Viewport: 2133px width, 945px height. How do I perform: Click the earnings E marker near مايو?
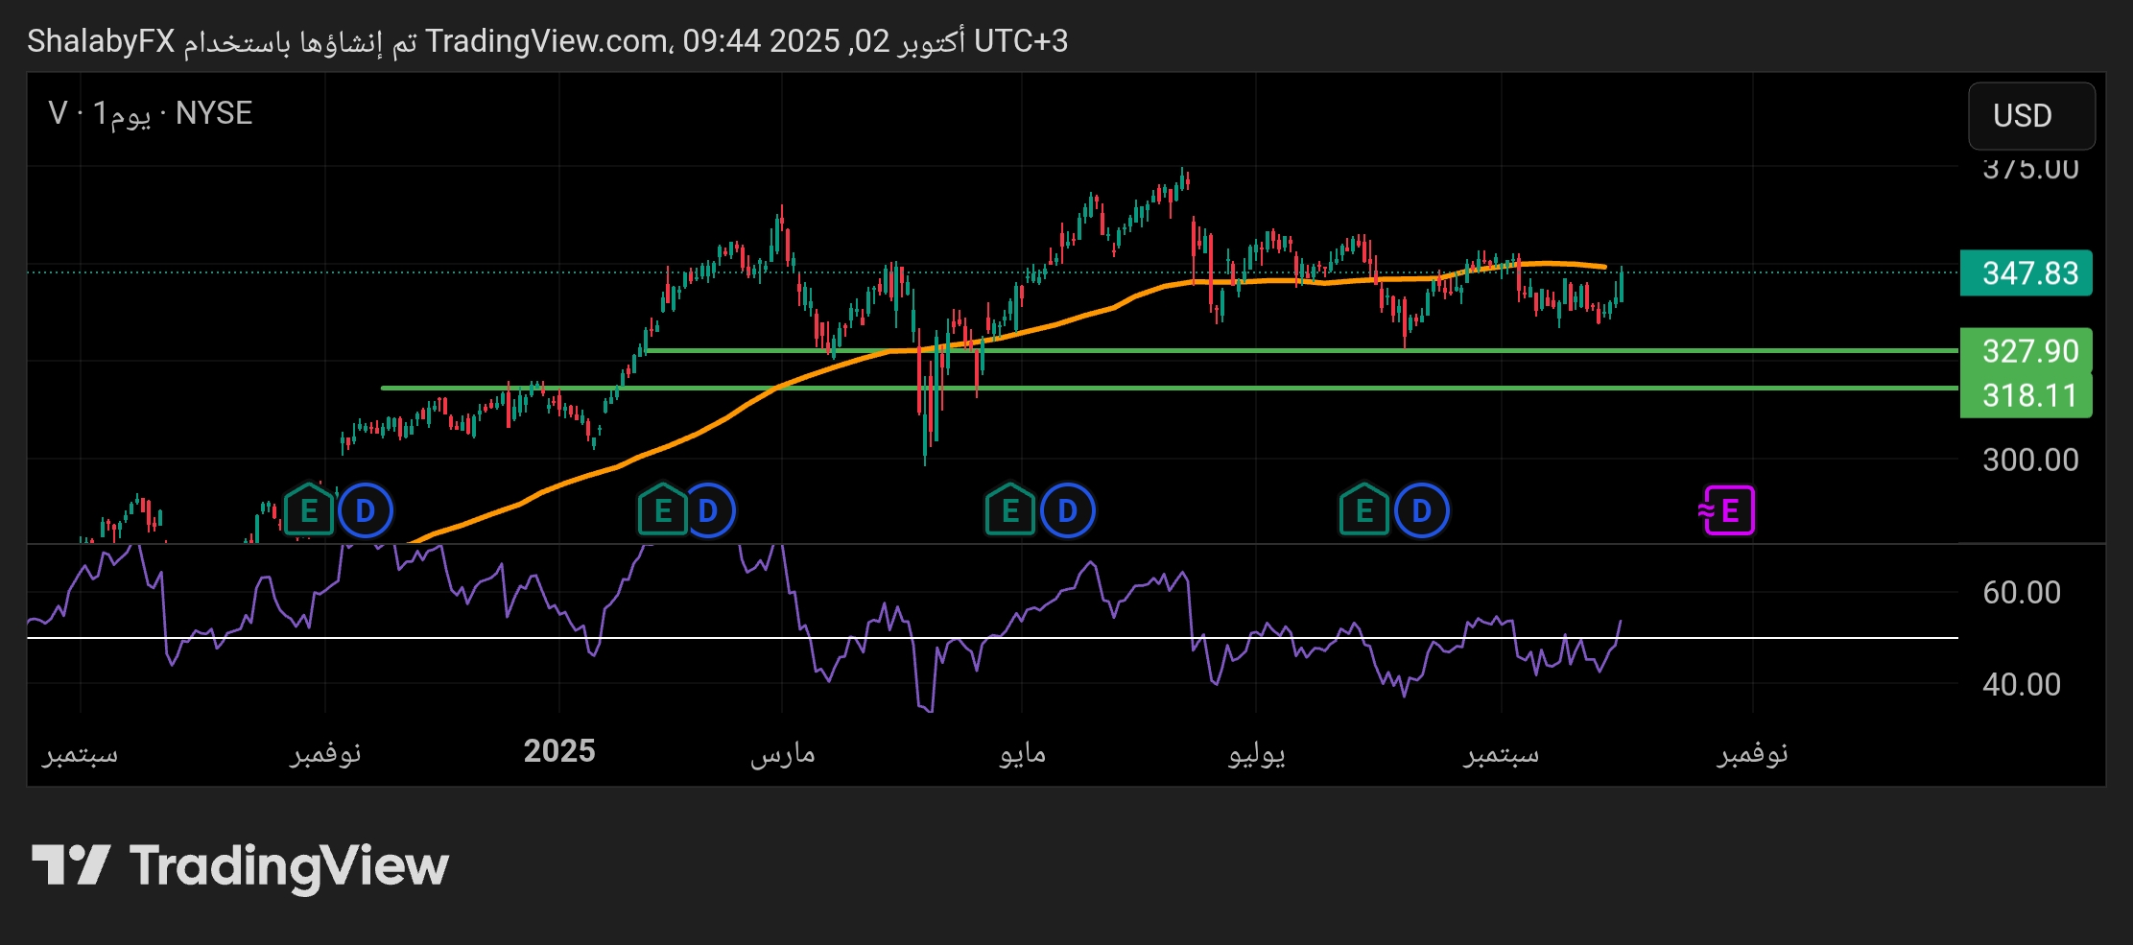pos(1009,510)
